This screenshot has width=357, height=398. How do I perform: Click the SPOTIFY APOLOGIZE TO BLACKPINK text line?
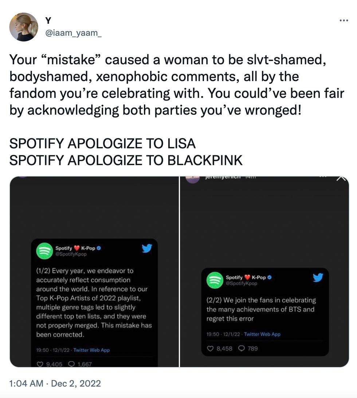(x=126, y=160)
